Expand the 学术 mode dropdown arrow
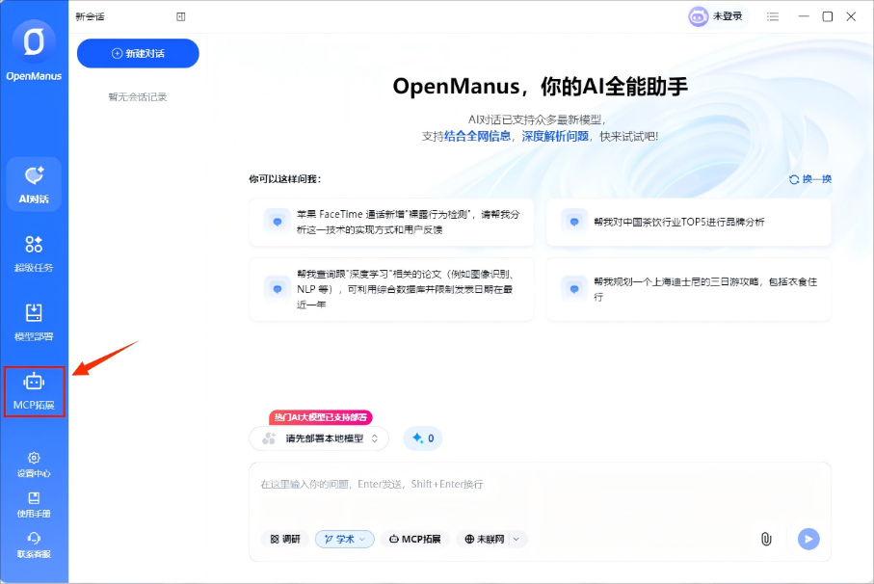The width and height of the screenshot is (874, 584). click(365, 540)
